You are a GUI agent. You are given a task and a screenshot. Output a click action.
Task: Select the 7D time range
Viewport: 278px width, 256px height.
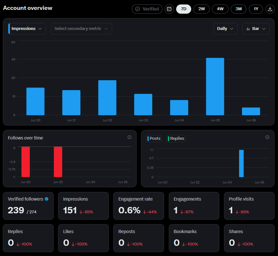[184, 9]
